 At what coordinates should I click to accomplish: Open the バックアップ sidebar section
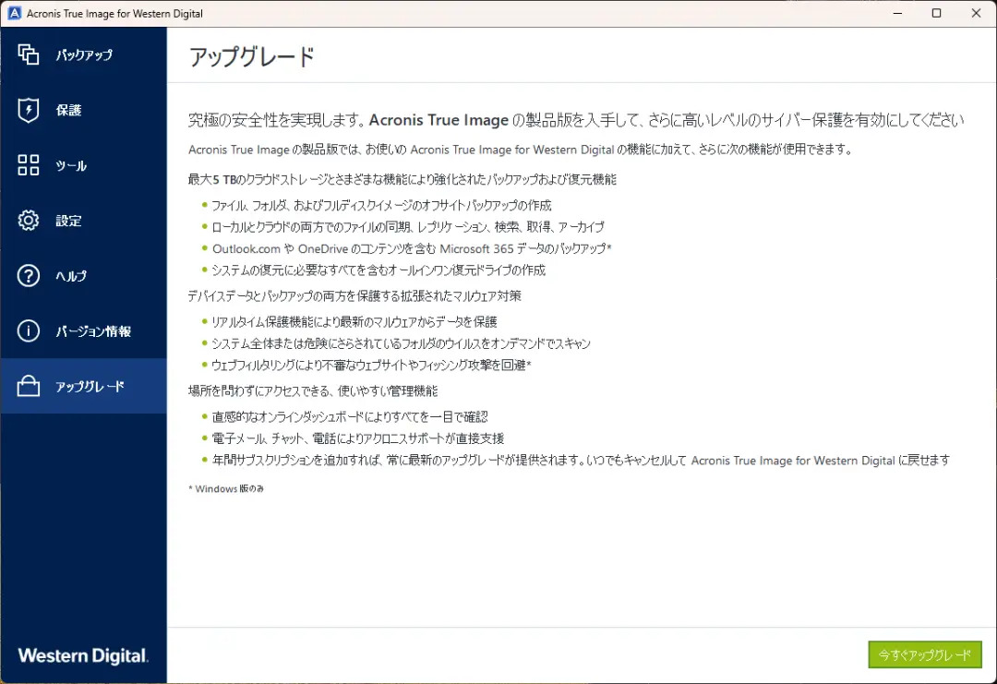83,54
